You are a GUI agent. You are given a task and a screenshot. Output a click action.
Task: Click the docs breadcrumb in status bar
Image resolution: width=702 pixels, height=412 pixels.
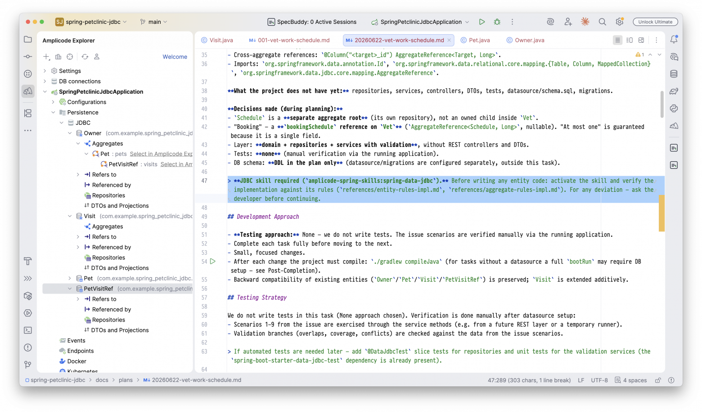[102, 380]
